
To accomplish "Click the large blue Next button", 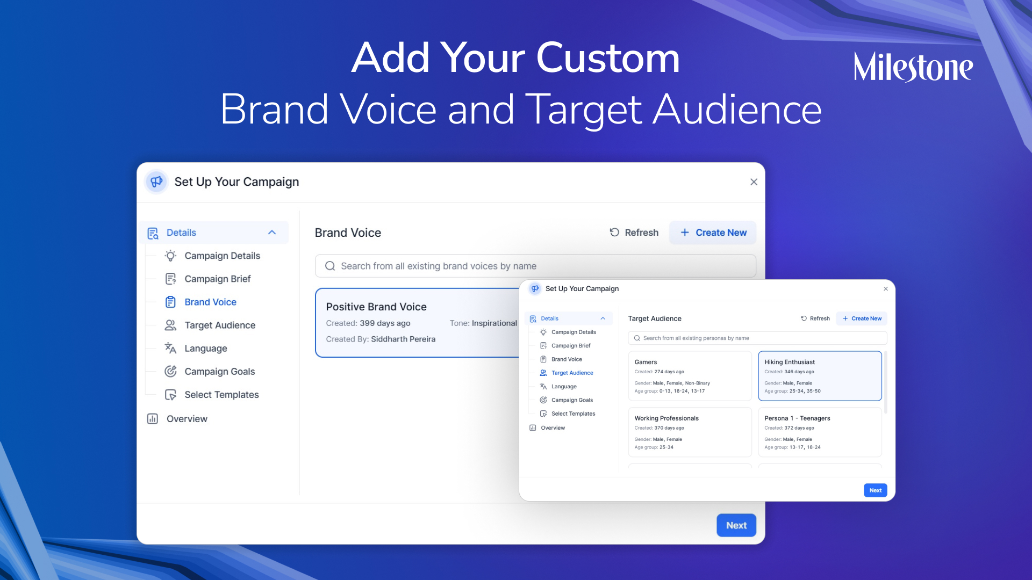I will coord(736,525).
